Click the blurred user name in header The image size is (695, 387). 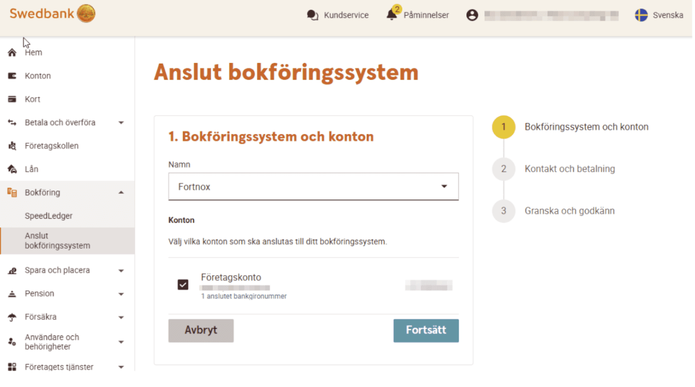point(551,15)
